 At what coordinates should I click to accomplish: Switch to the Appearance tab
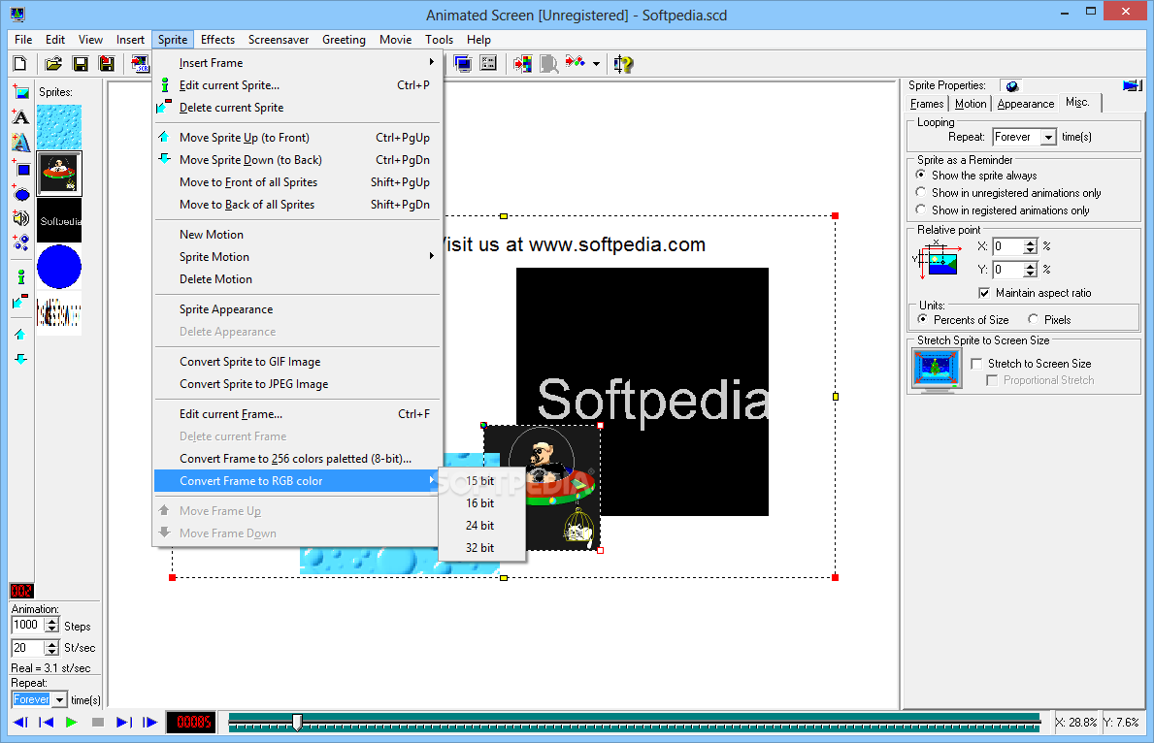pyautogui.click(x=1025, y=104)
